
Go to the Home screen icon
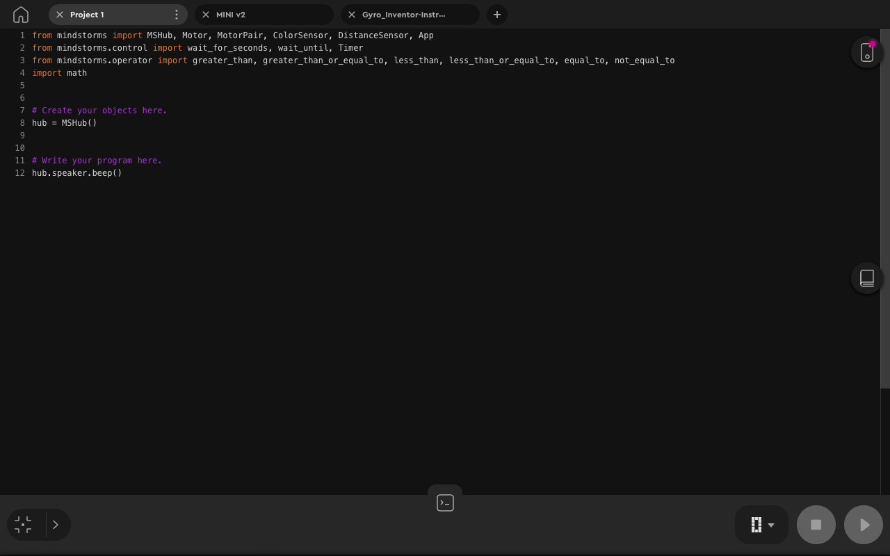(x=21, y=15)
